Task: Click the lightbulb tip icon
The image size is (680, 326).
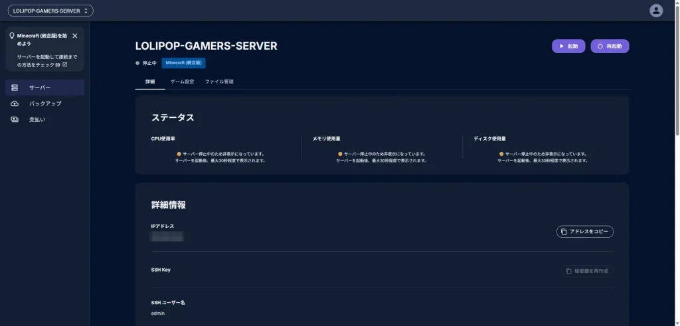Action: click(x=12, y=36)
